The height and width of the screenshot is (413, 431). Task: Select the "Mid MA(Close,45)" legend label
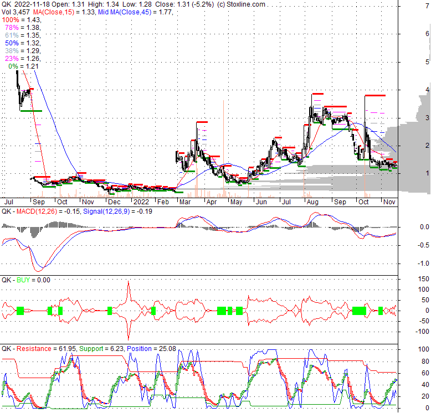(x=125, y=12)
